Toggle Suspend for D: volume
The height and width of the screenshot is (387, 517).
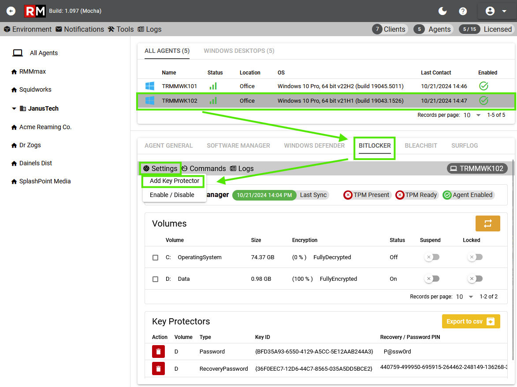(x=432, y=279)
